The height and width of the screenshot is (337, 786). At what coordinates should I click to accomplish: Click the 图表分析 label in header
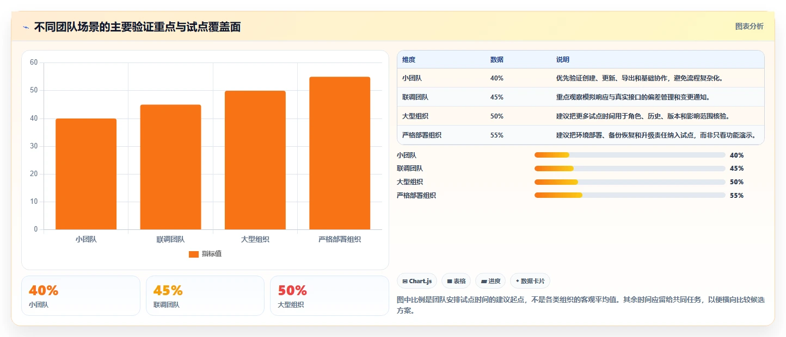tap(749, 26)
